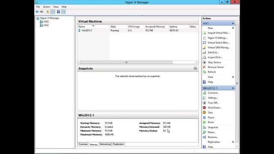Screen dimensions: 274x154
Task: Click the Inspect Disk icon
Action: point(204,57)
